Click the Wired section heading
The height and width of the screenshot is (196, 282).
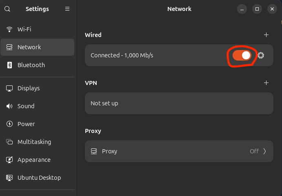[93, 35]
